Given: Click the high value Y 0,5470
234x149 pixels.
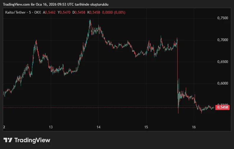Looking at the screenshot, I should click(x=64, y=12).
